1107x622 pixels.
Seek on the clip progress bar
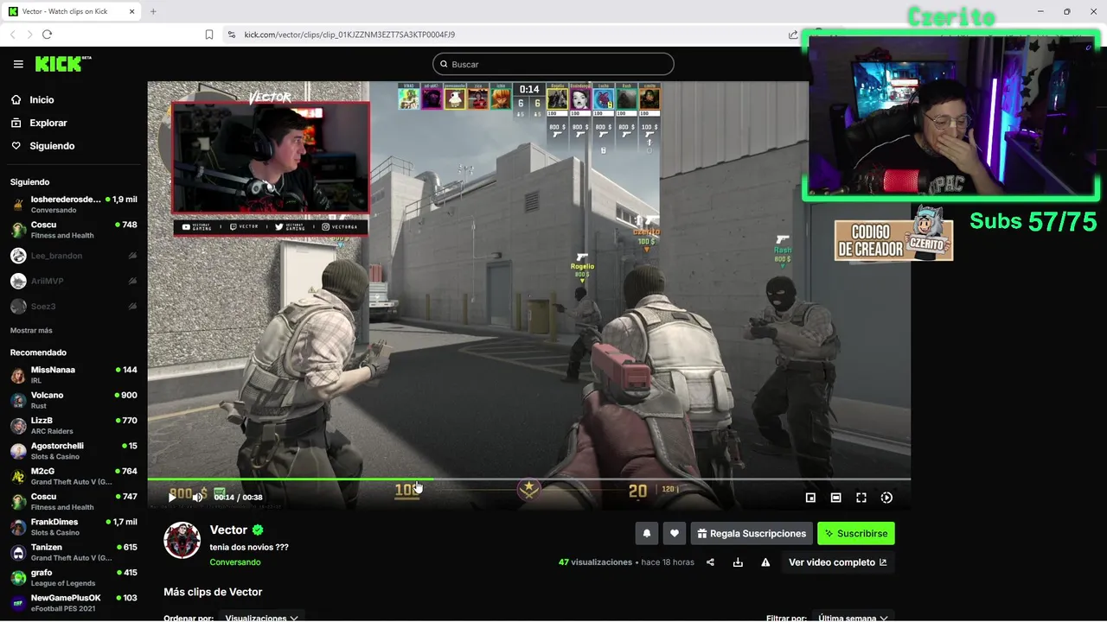click(x=529, y=479)
